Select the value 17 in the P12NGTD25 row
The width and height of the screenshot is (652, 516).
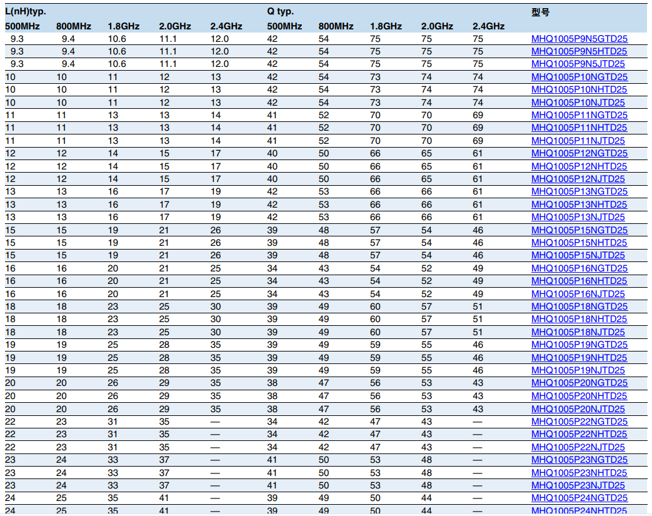click(x=216, y=153)
